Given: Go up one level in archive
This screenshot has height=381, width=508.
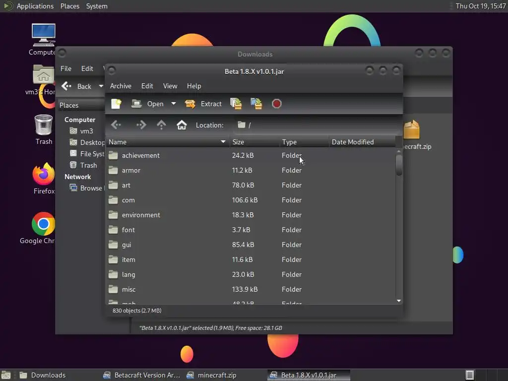Looking at the screenshot, I should click(161, 125).
